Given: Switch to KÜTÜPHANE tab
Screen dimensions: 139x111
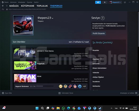Looking at the screenshot, I should pyautogui.click(x=28, y=6).
